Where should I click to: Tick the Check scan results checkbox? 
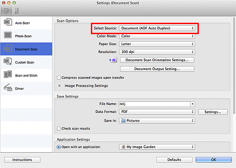(x=59, y=129)
